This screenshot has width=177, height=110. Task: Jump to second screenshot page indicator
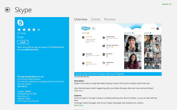tap(79, 77)
